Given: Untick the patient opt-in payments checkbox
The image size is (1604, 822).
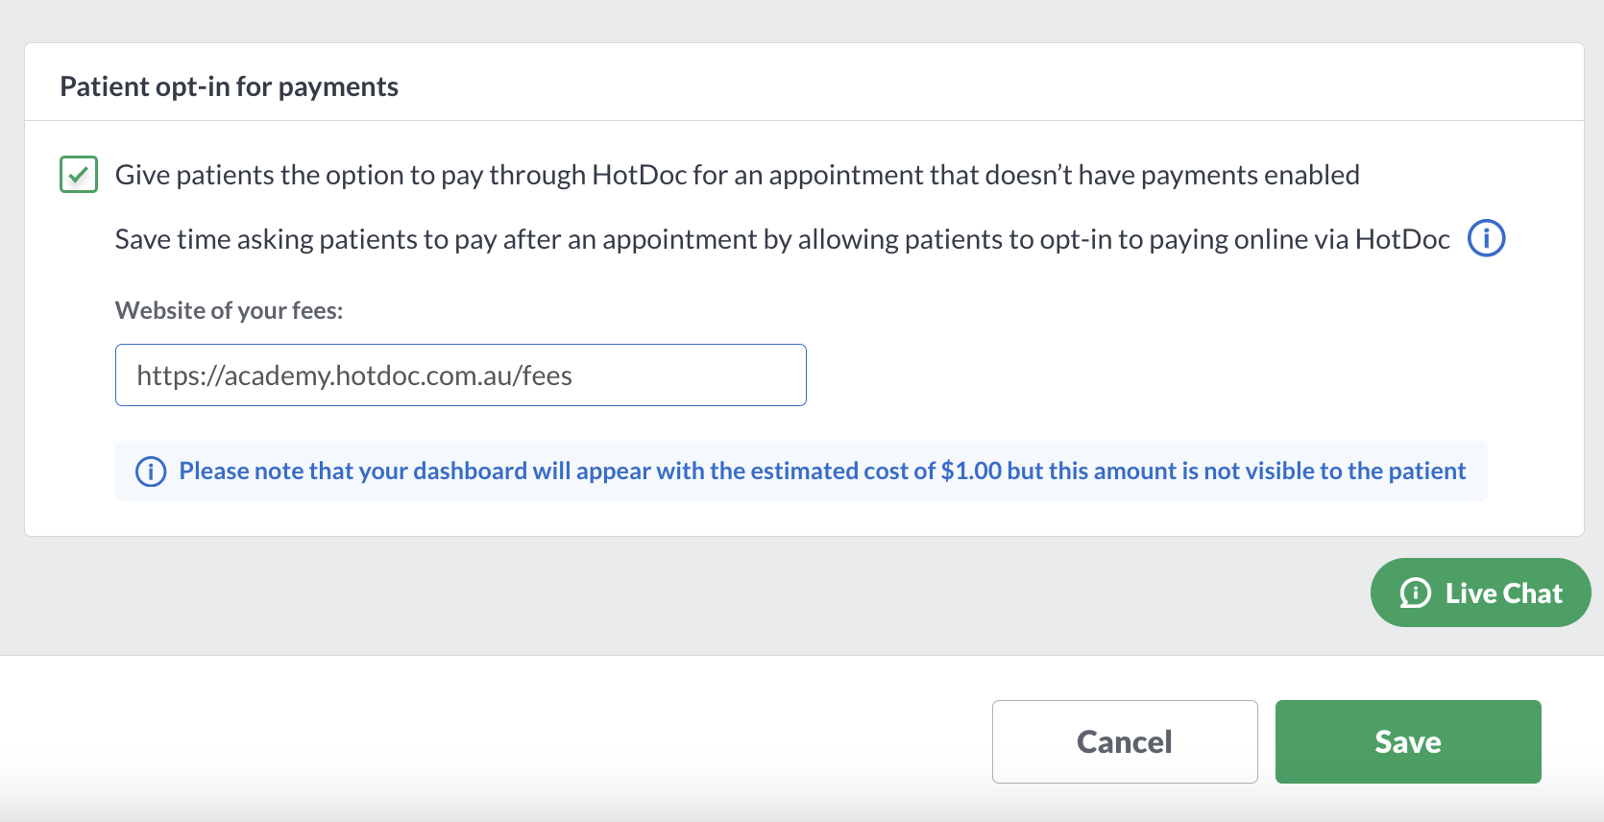Looking at the screenshot, I should pos(79,175).
